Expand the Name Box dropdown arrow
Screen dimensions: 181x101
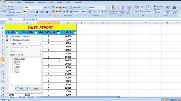pyautogui.click(x=21, y=19)
